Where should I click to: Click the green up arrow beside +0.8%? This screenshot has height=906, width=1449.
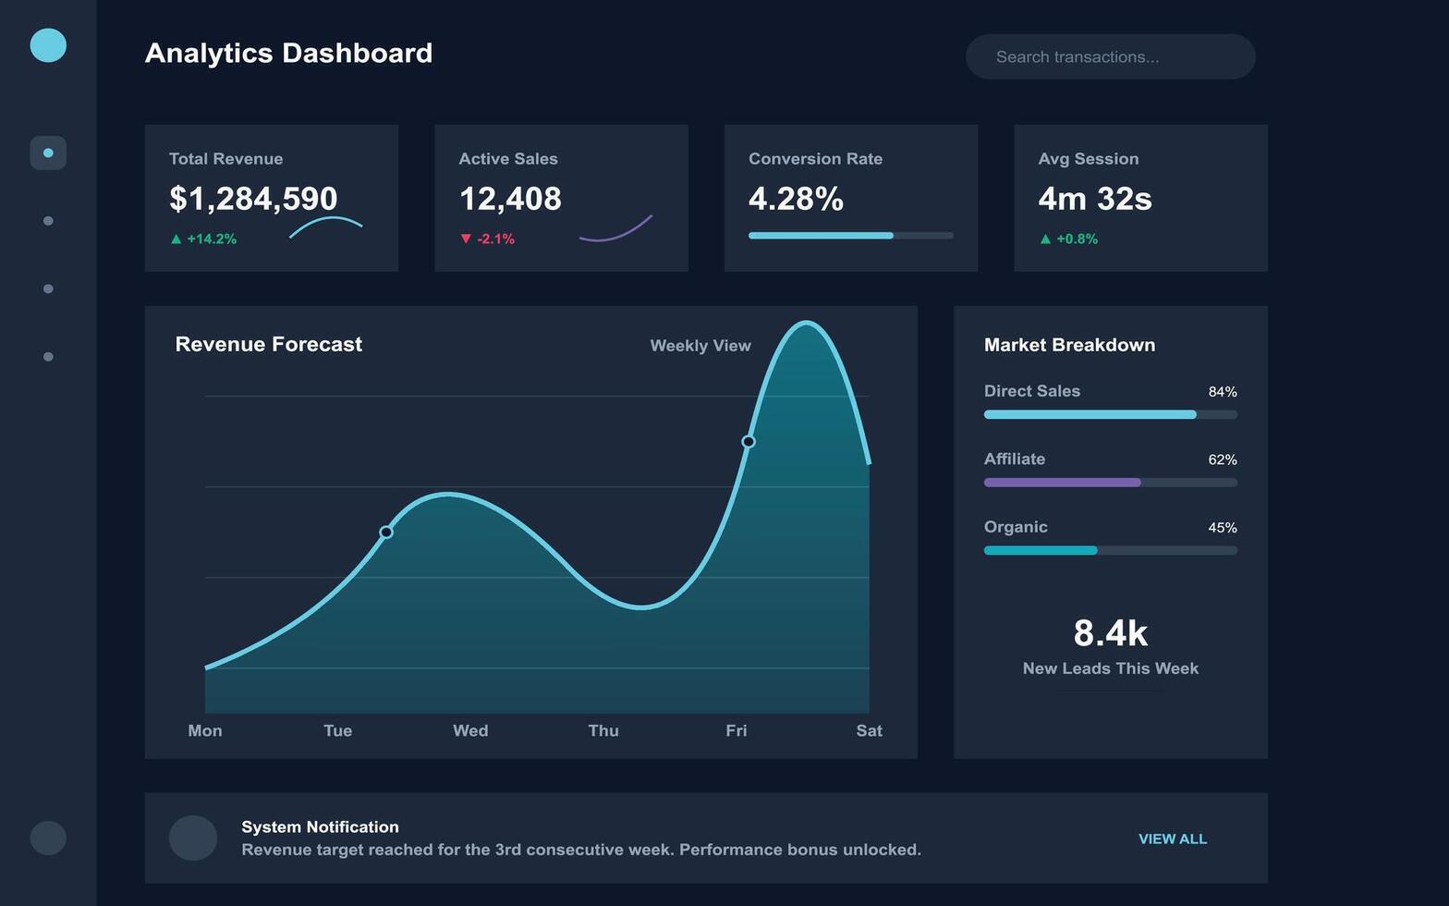click(1045, 239)
